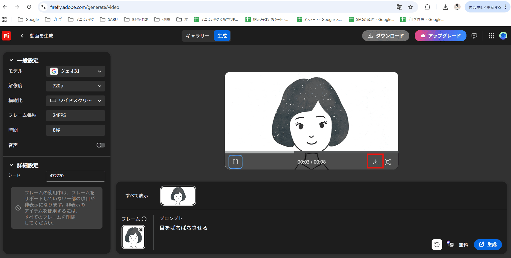
Task: Pause the video playback
Action: pyautogui.click(x=235, y=161)
